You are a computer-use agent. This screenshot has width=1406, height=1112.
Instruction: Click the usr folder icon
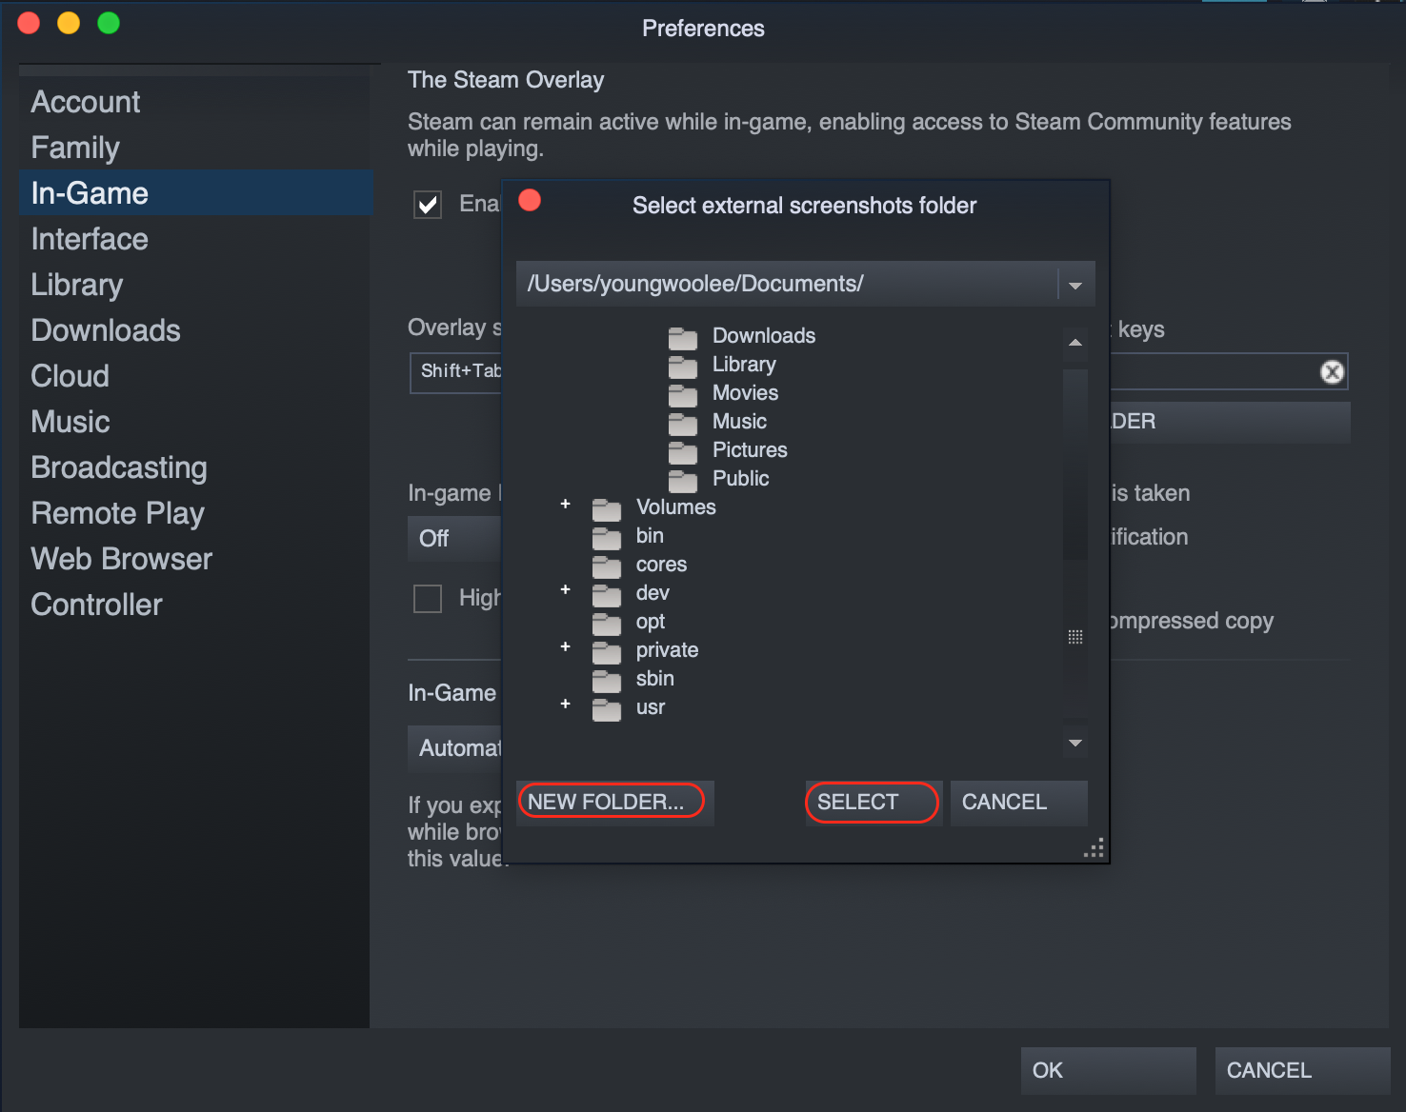click(x=607, y=709)
